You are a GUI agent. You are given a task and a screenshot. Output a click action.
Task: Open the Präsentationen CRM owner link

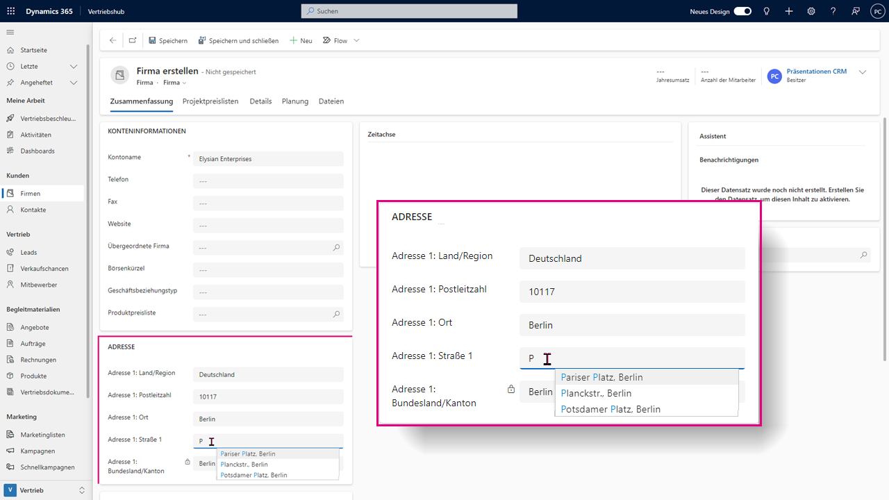coord(817,72)
